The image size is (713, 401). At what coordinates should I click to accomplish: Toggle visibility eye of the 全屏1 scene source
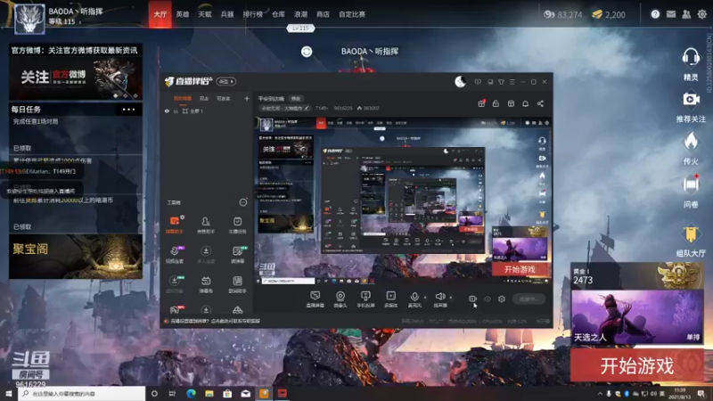click(x=167, y=110)
